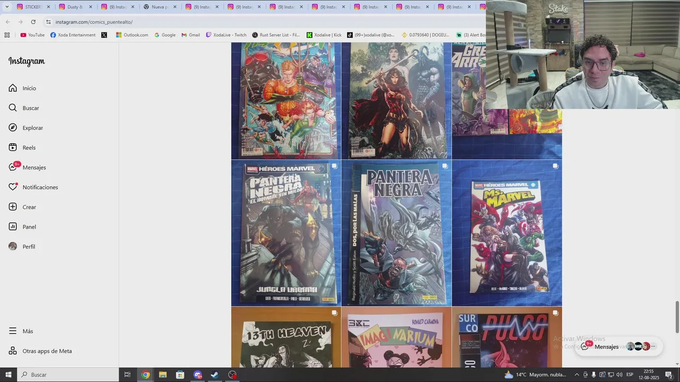Open the Reels icon in the sidebar
680x382 pixels.
pyautogui.click(x=13, y=147)
